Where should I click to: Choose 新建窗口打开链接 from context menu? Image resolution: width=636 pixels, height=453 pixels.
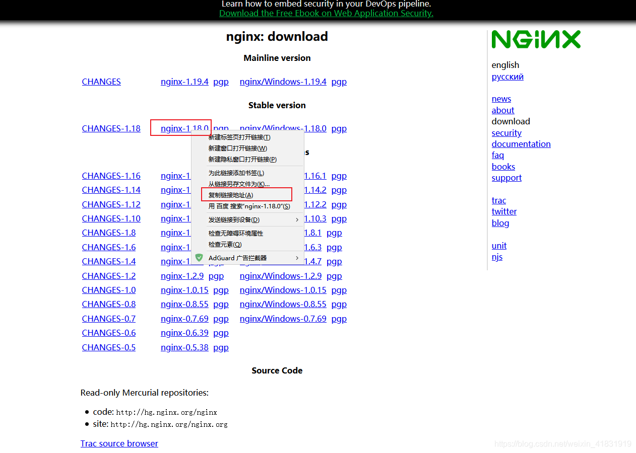pyautogui.click(x=238, y=148)
